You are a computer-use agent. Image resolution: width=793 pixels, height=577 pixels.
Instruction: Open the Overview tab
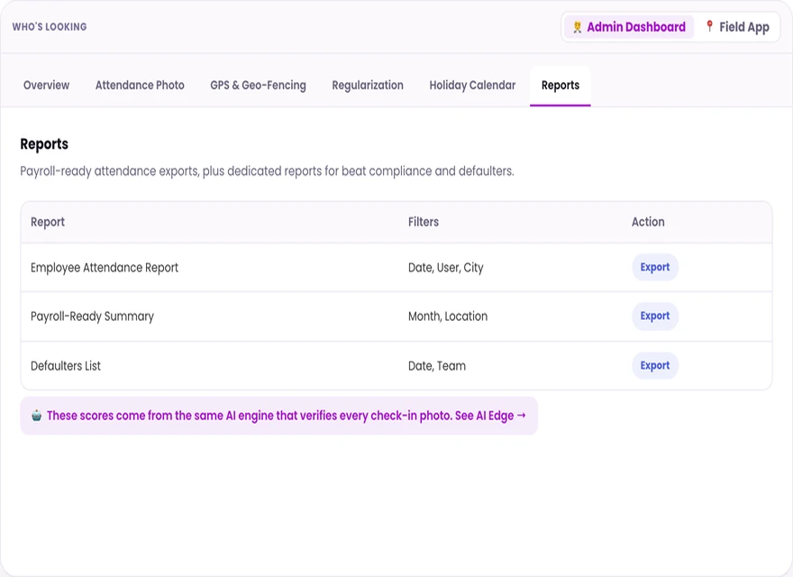coord(47,85)
